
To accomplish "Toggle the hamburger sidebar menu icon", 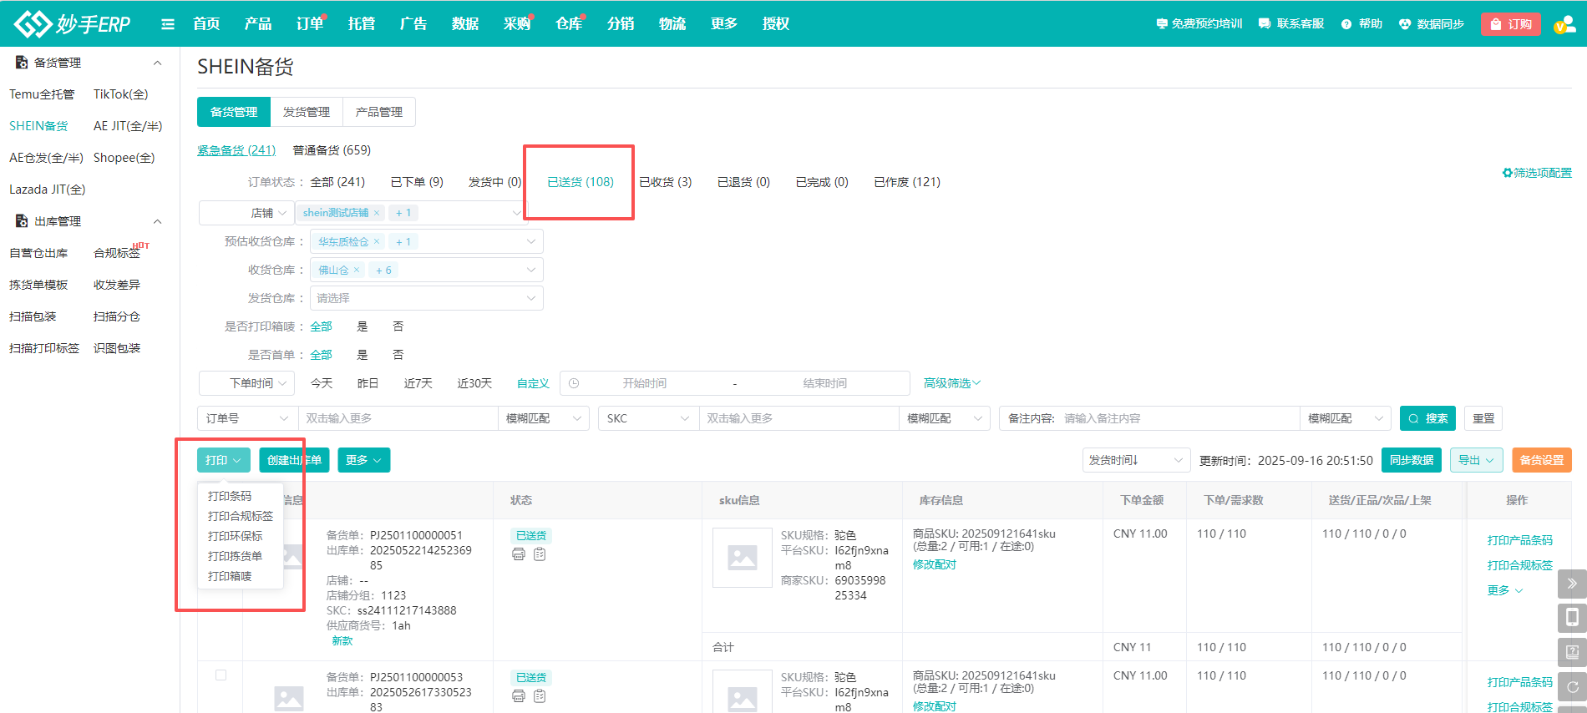I will (168, 24).
